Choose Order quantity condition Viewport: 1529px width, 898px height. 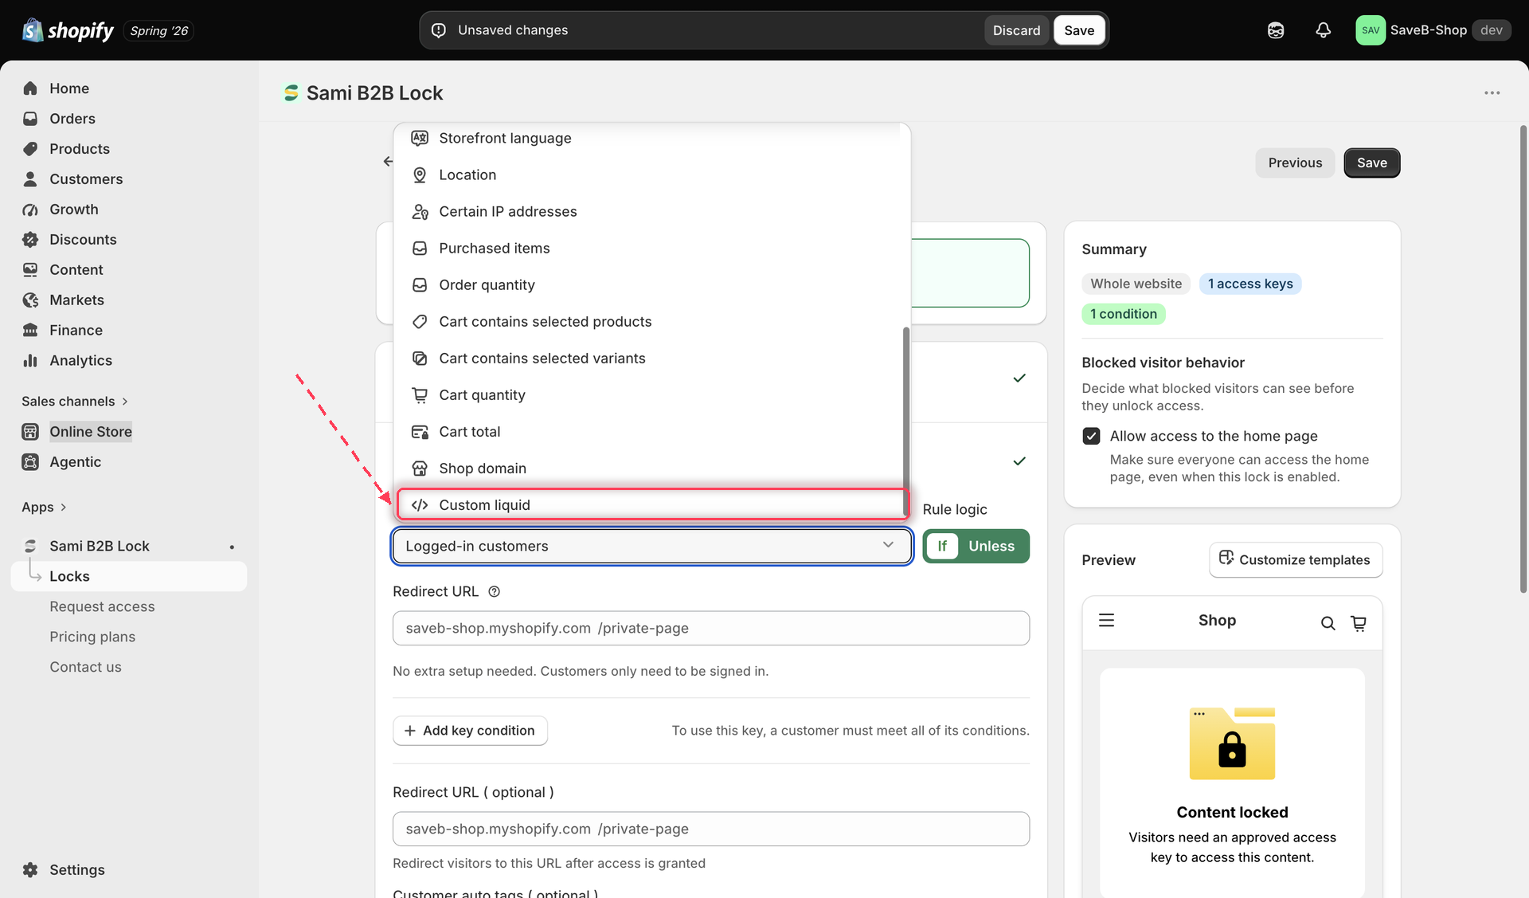click(651, 285)
